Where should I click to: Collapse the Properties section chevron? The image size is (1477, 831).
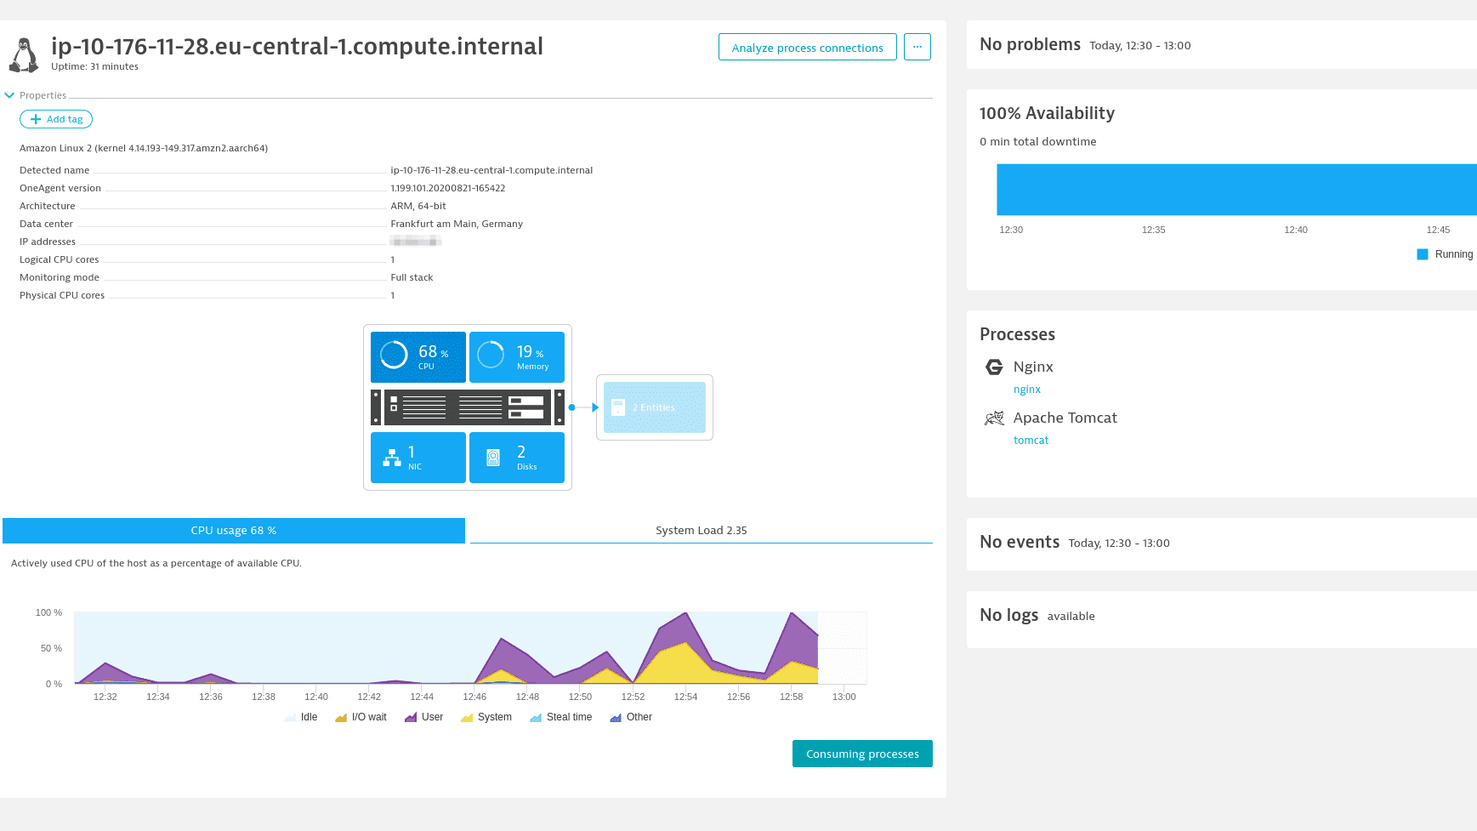pos(9,95)
